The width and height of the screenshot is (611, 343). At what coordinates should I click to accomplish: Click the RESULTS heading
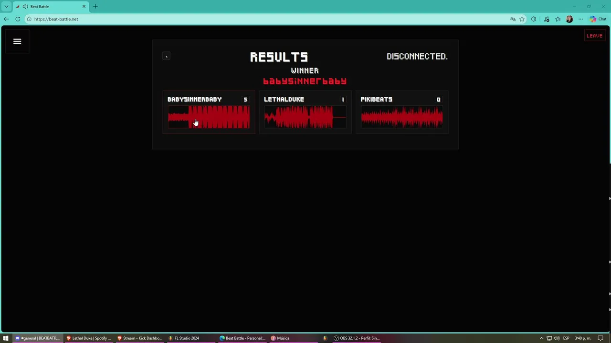[279, 57]
